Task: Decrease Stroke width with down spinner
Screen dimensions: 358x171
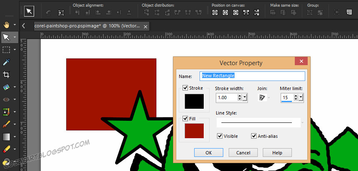Action: click(x=240, y=99)
